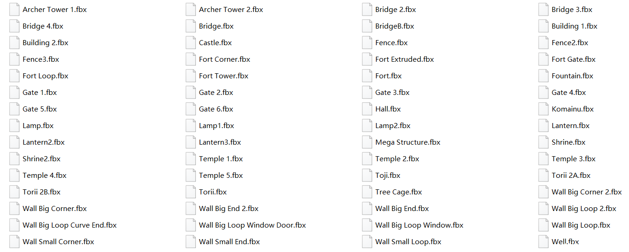
Task: Click the Fountain.fbx file icon
Action: point(543,76)
